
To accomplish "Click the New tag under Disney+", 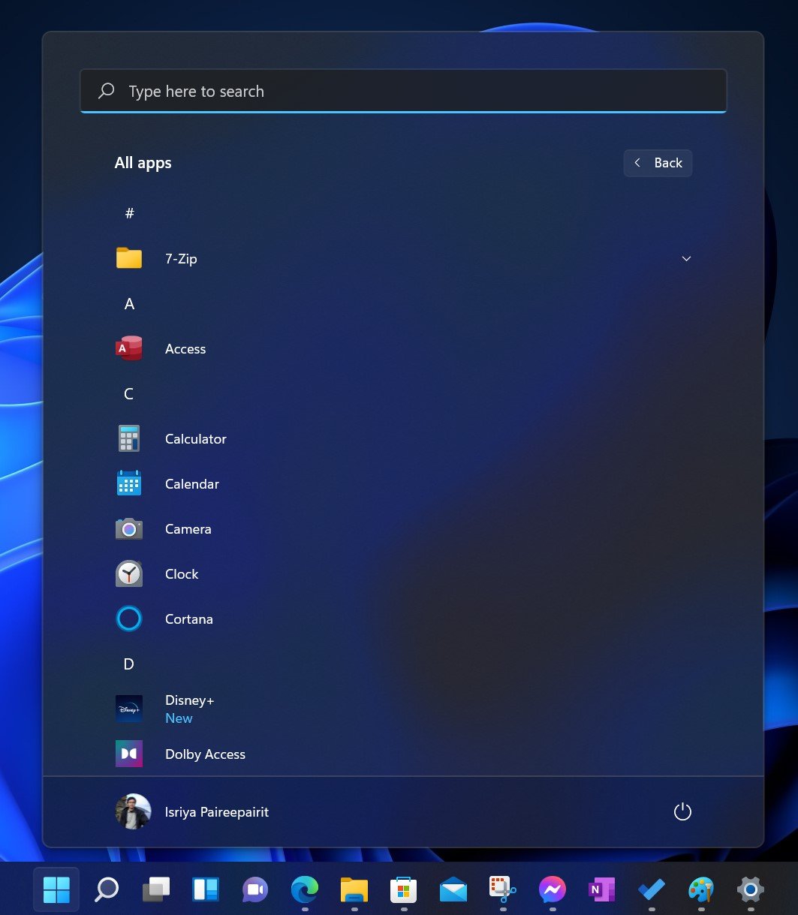I will [x=179, y=718].
